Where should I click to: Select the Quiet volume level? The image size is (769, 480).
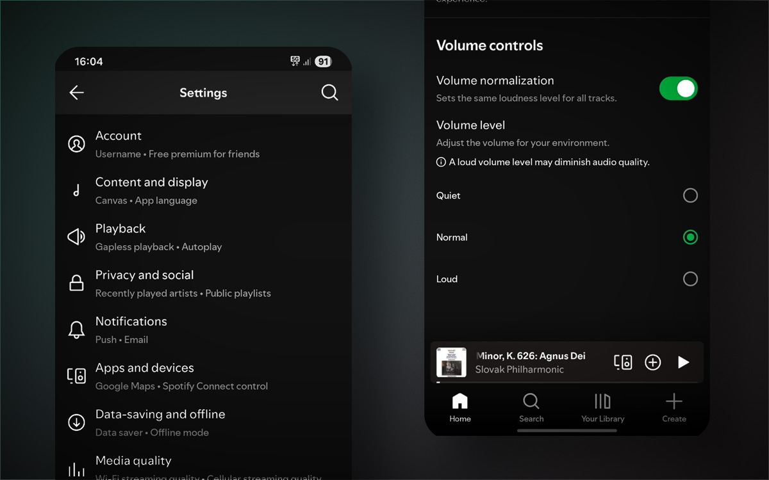point(690,195)
